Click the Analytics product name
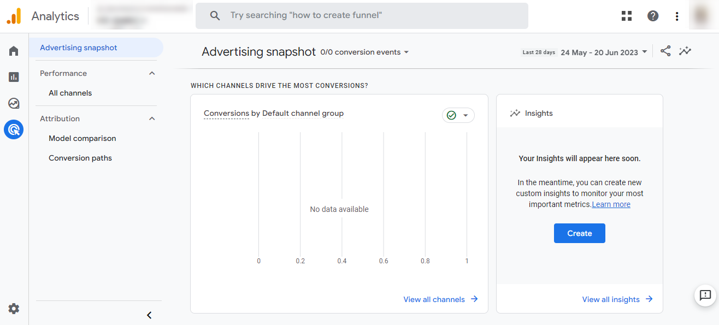Screen dimensions: 719x325 click(x=55, y=16)
